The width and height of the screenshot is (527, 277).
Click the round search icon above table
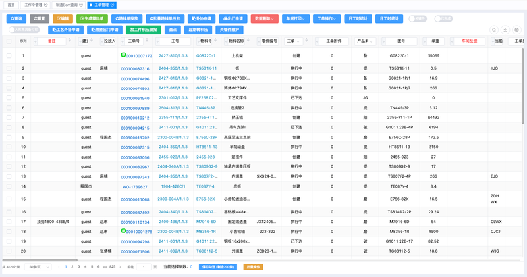pos(493,30)
